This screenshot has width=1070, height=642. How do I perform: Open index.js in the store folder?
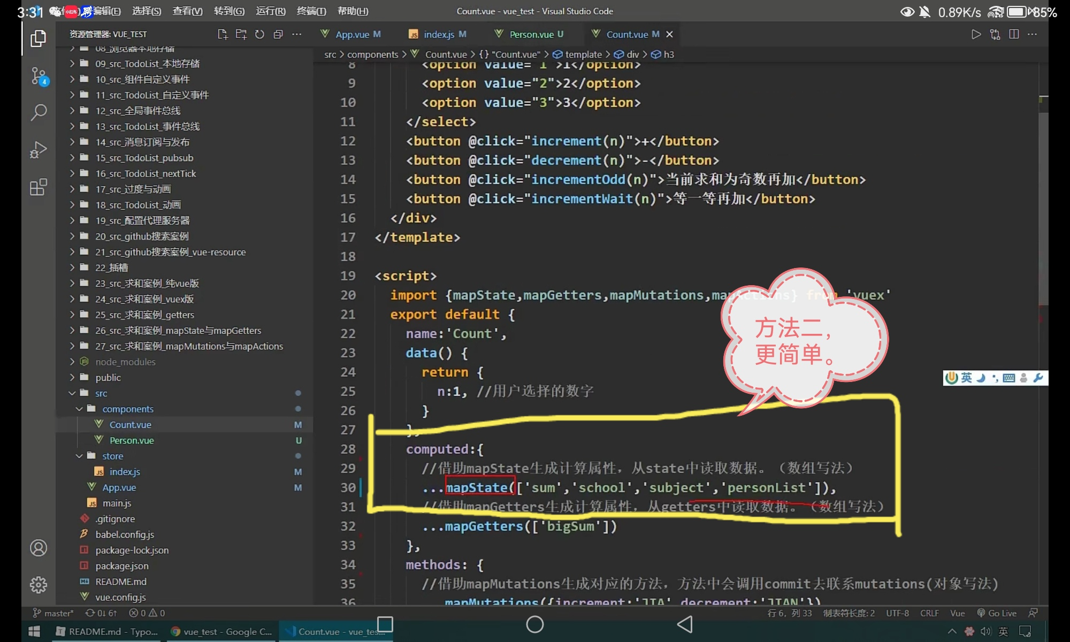tap(125, 472)
